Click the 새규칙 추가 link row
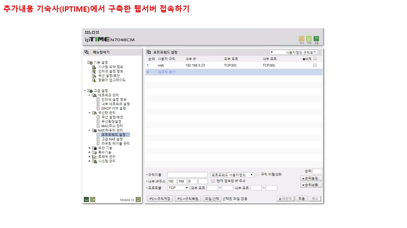 pos(234,72)
